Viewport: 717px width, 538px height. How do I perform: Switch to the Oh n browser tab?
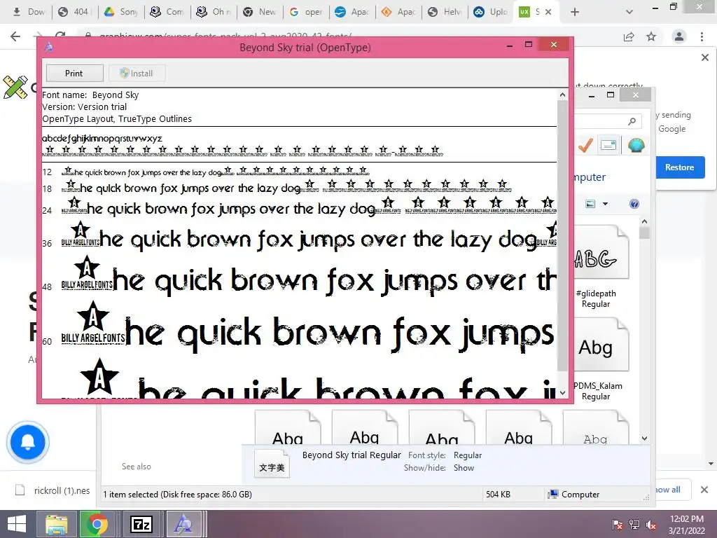(x=214, y=12)
